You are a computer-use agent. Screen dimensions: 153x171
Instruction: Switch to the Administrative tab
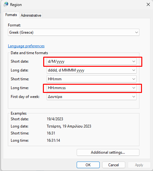[x=31, y=15]
